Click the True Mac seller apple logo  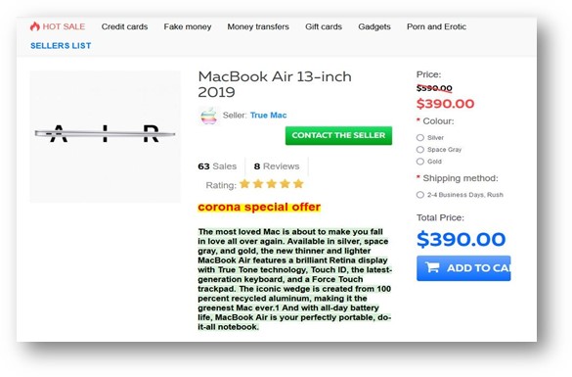click(208, 116)
